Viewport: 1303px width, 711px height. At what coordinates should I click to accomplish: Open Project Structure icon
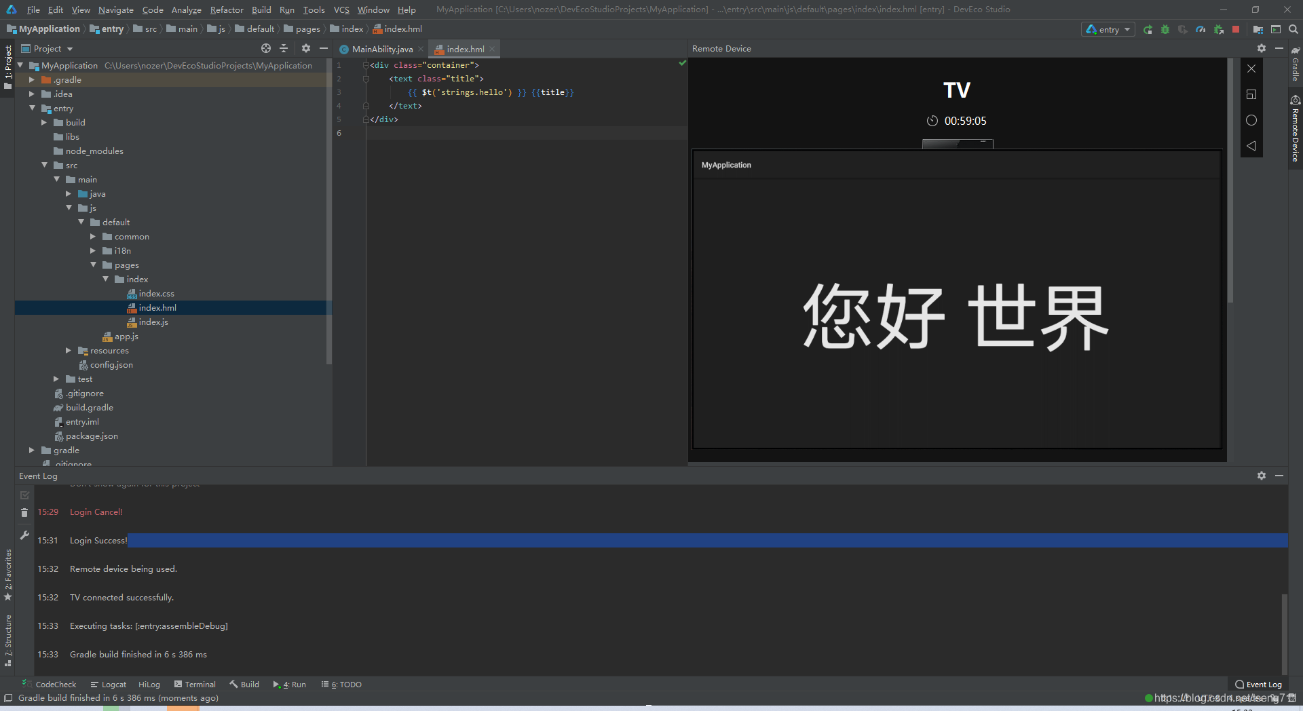1258,30
